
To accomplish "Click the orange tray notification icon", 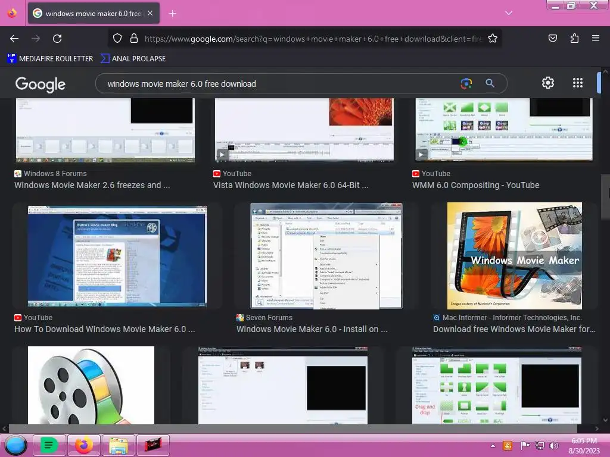I will pyautogui.click(x=508, y=445).
